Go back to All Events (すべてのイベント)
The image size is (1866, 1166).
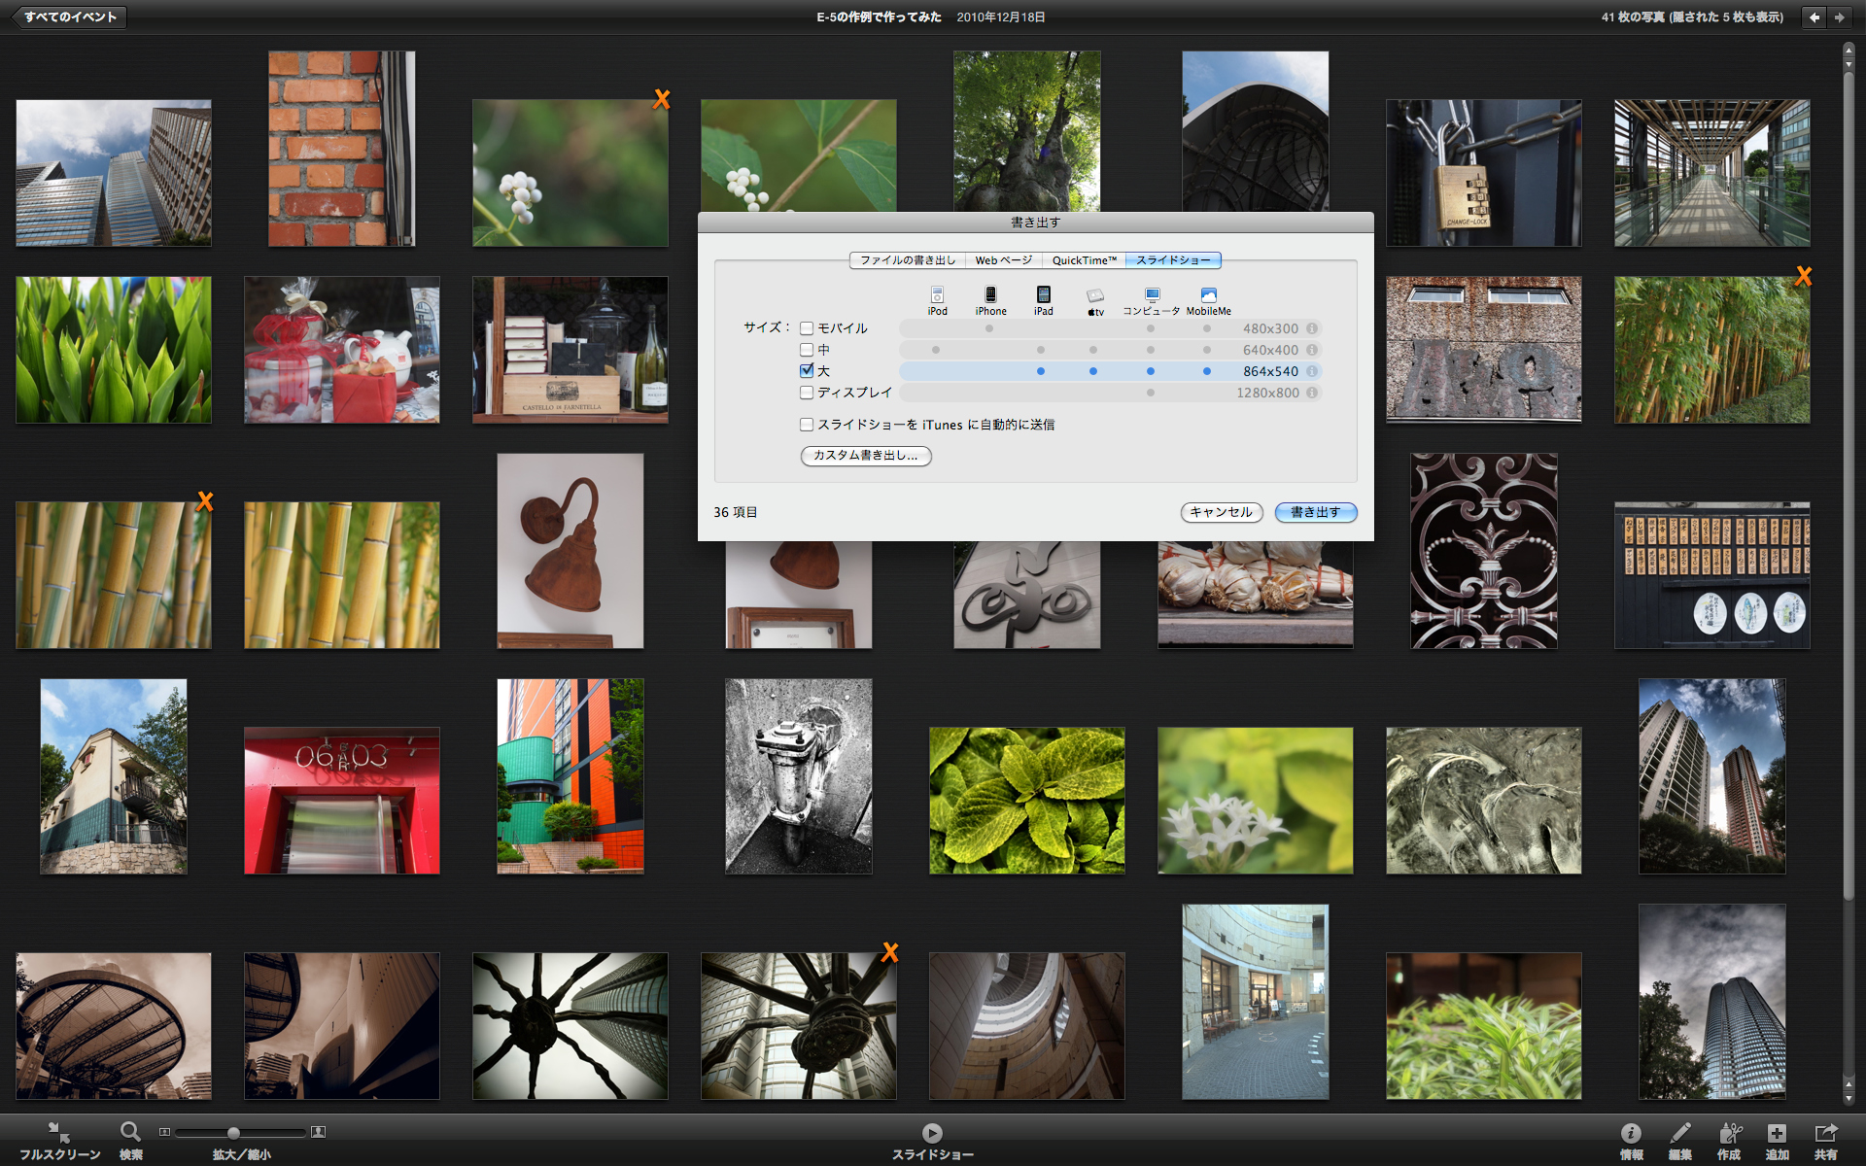(x=68, y=17)
